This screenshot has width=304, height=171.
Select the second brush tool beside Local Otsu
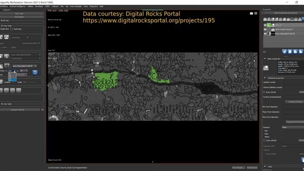point(6,37)
